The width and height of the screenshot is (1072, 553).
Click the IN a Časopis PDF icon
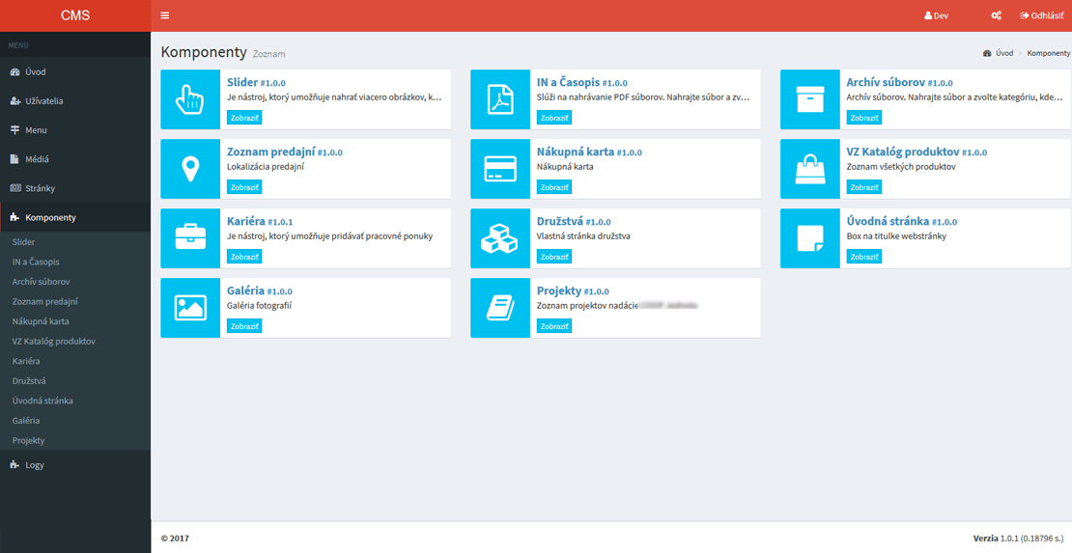(x=499, y=99)
